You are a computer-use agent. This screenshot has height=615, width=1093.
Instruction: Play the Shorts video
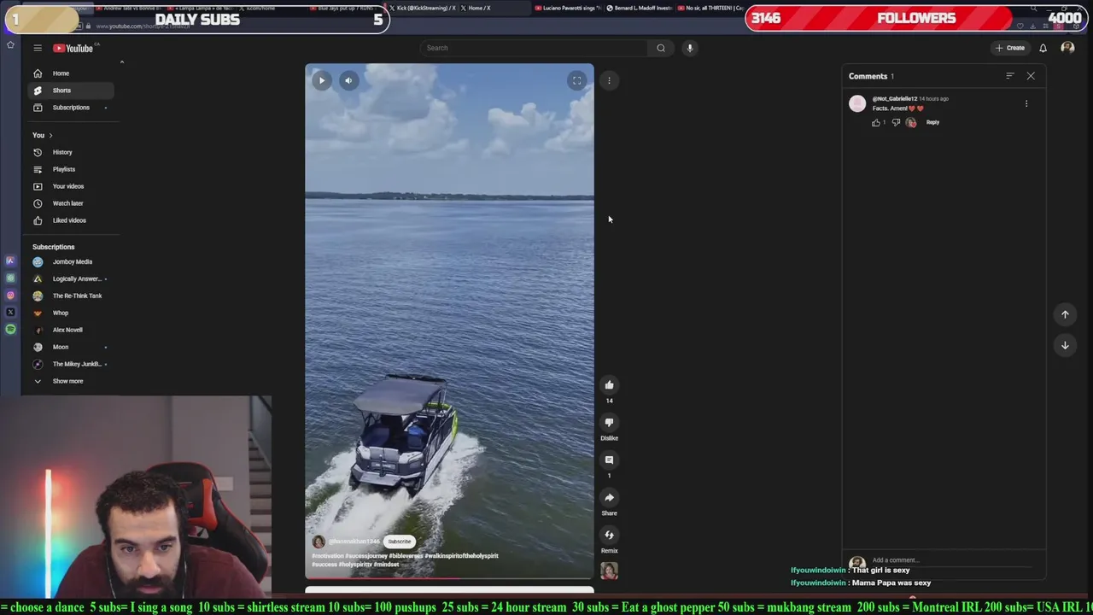[322, 80]
